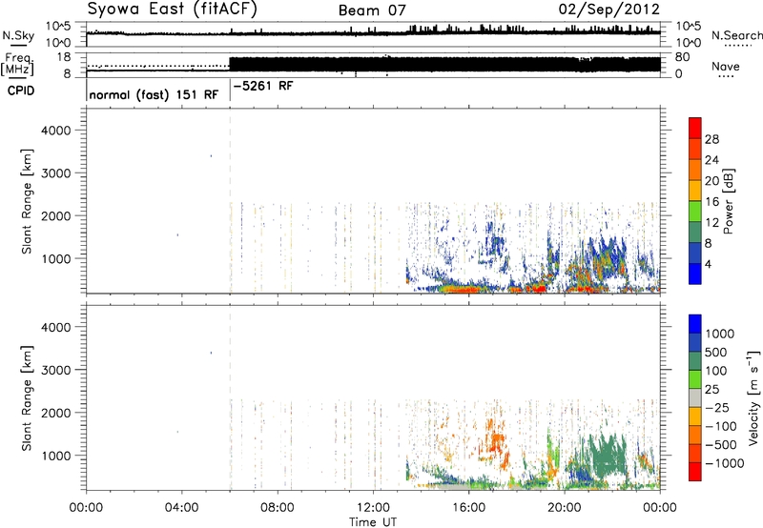Select the "-5261 RF" CPID entry
Image resolution: width=763 pixels, height=528 pixels.
263,86
